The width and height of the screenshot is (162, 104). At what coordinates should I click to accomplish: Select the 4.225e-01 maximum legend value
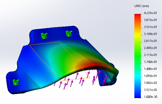pyautogui.click(x=150, y=13)
